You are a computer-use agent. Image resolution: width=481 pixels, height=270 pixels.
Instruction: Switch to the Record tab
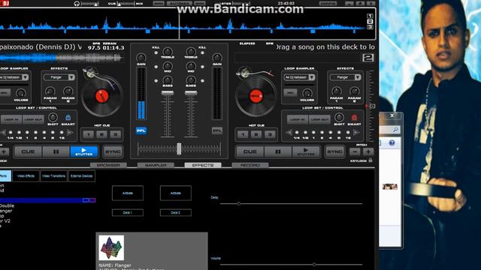tap(250, 165)
